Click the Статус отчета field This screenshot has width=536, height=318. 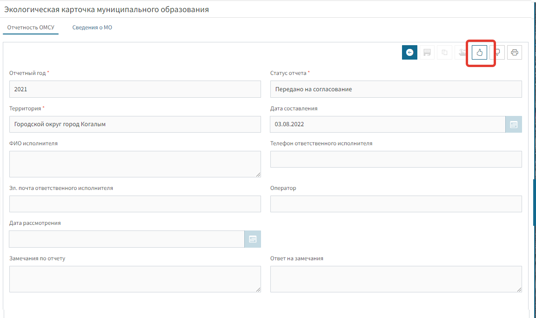click(x=395, y=89)
